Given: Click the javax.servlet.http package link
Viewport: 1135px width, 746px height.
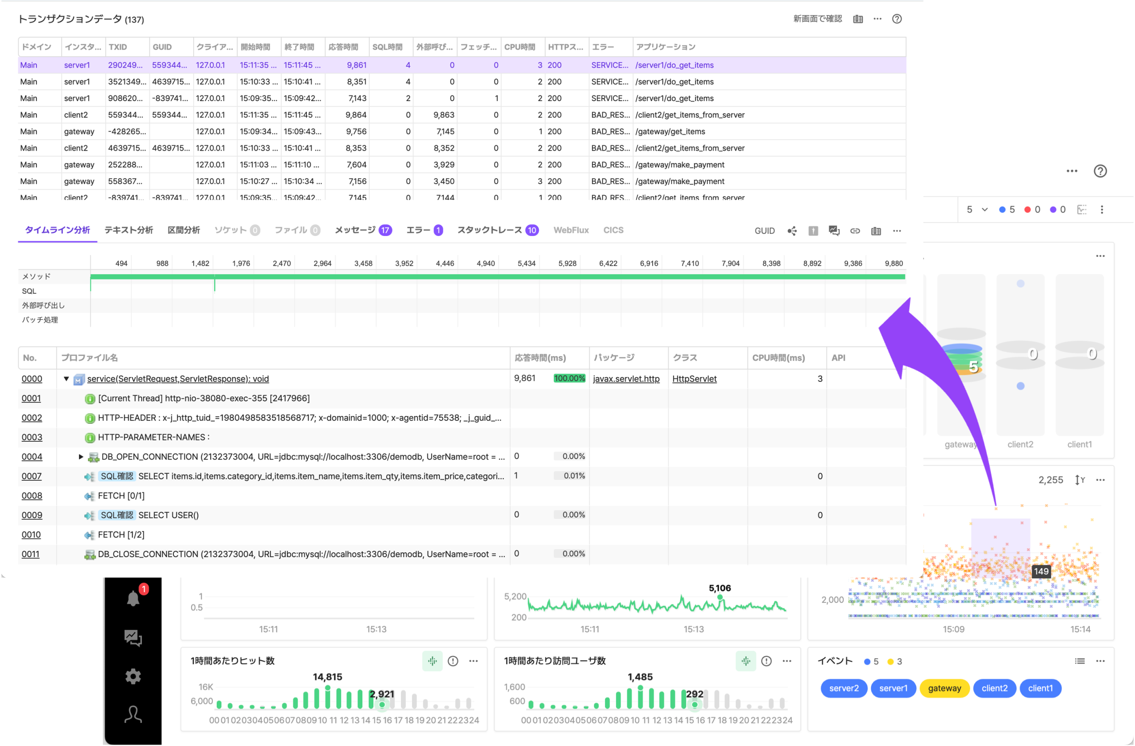Looking at the screenshot, I should click(626, 379).
